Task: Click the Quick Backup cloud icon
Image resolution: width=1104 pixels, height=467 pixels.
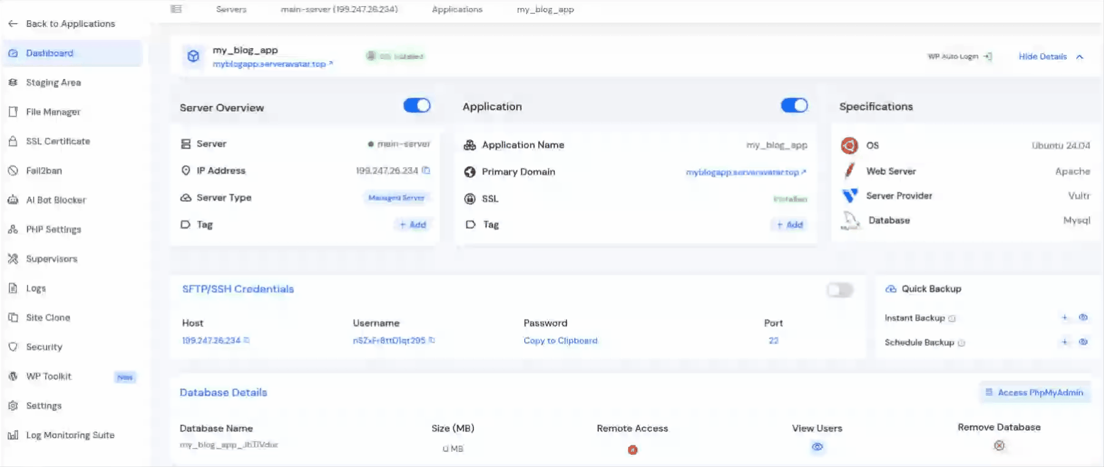Action: pyautogui.click(x=891, y=289)
